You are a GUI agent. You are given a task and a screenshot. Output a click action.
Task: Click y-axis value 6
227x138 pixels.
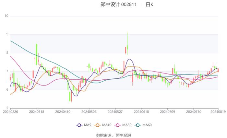(x=7, y=89)
